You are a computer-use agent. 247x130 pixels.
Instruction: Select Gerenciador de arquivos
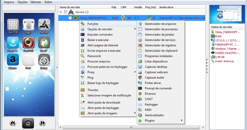click(x=160, y=24)
